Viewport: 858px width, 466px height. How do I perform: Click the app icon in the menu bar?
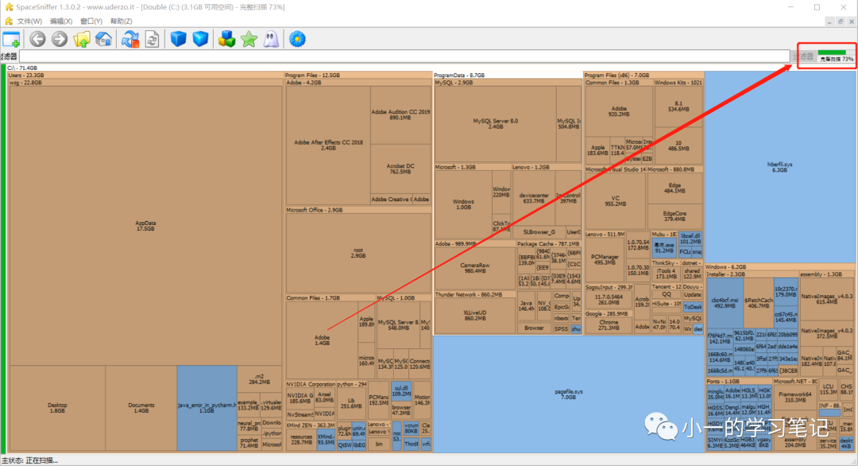pos(8,21)
